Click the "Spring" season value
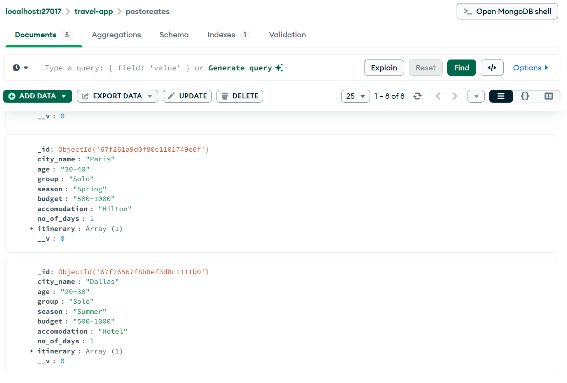 tap(90, 189)
